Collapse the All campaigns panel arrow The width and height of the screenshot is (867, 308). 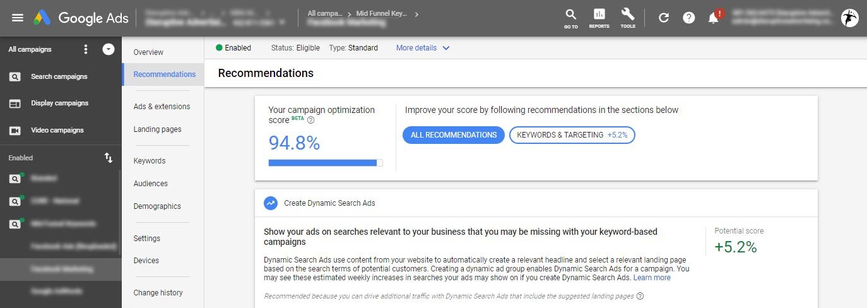coord(109,49)
